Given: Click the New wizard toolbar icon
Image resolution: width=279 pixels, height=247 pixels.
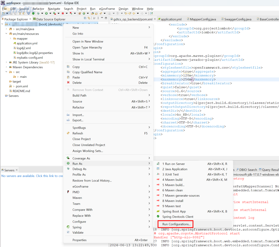Looking at the screenshot, I should [3, 13].
